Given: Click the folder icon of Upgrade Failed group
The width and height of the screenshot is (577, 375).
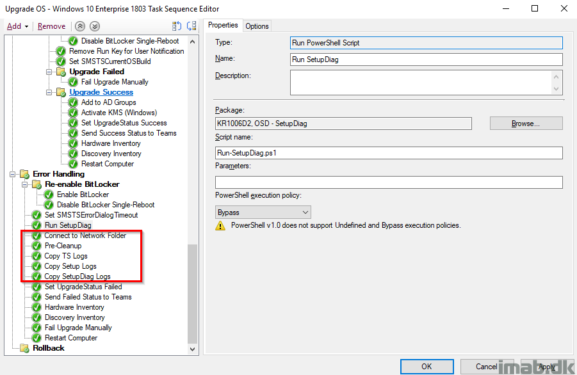Looking at the screenshot, I should [x=61, y=72].
